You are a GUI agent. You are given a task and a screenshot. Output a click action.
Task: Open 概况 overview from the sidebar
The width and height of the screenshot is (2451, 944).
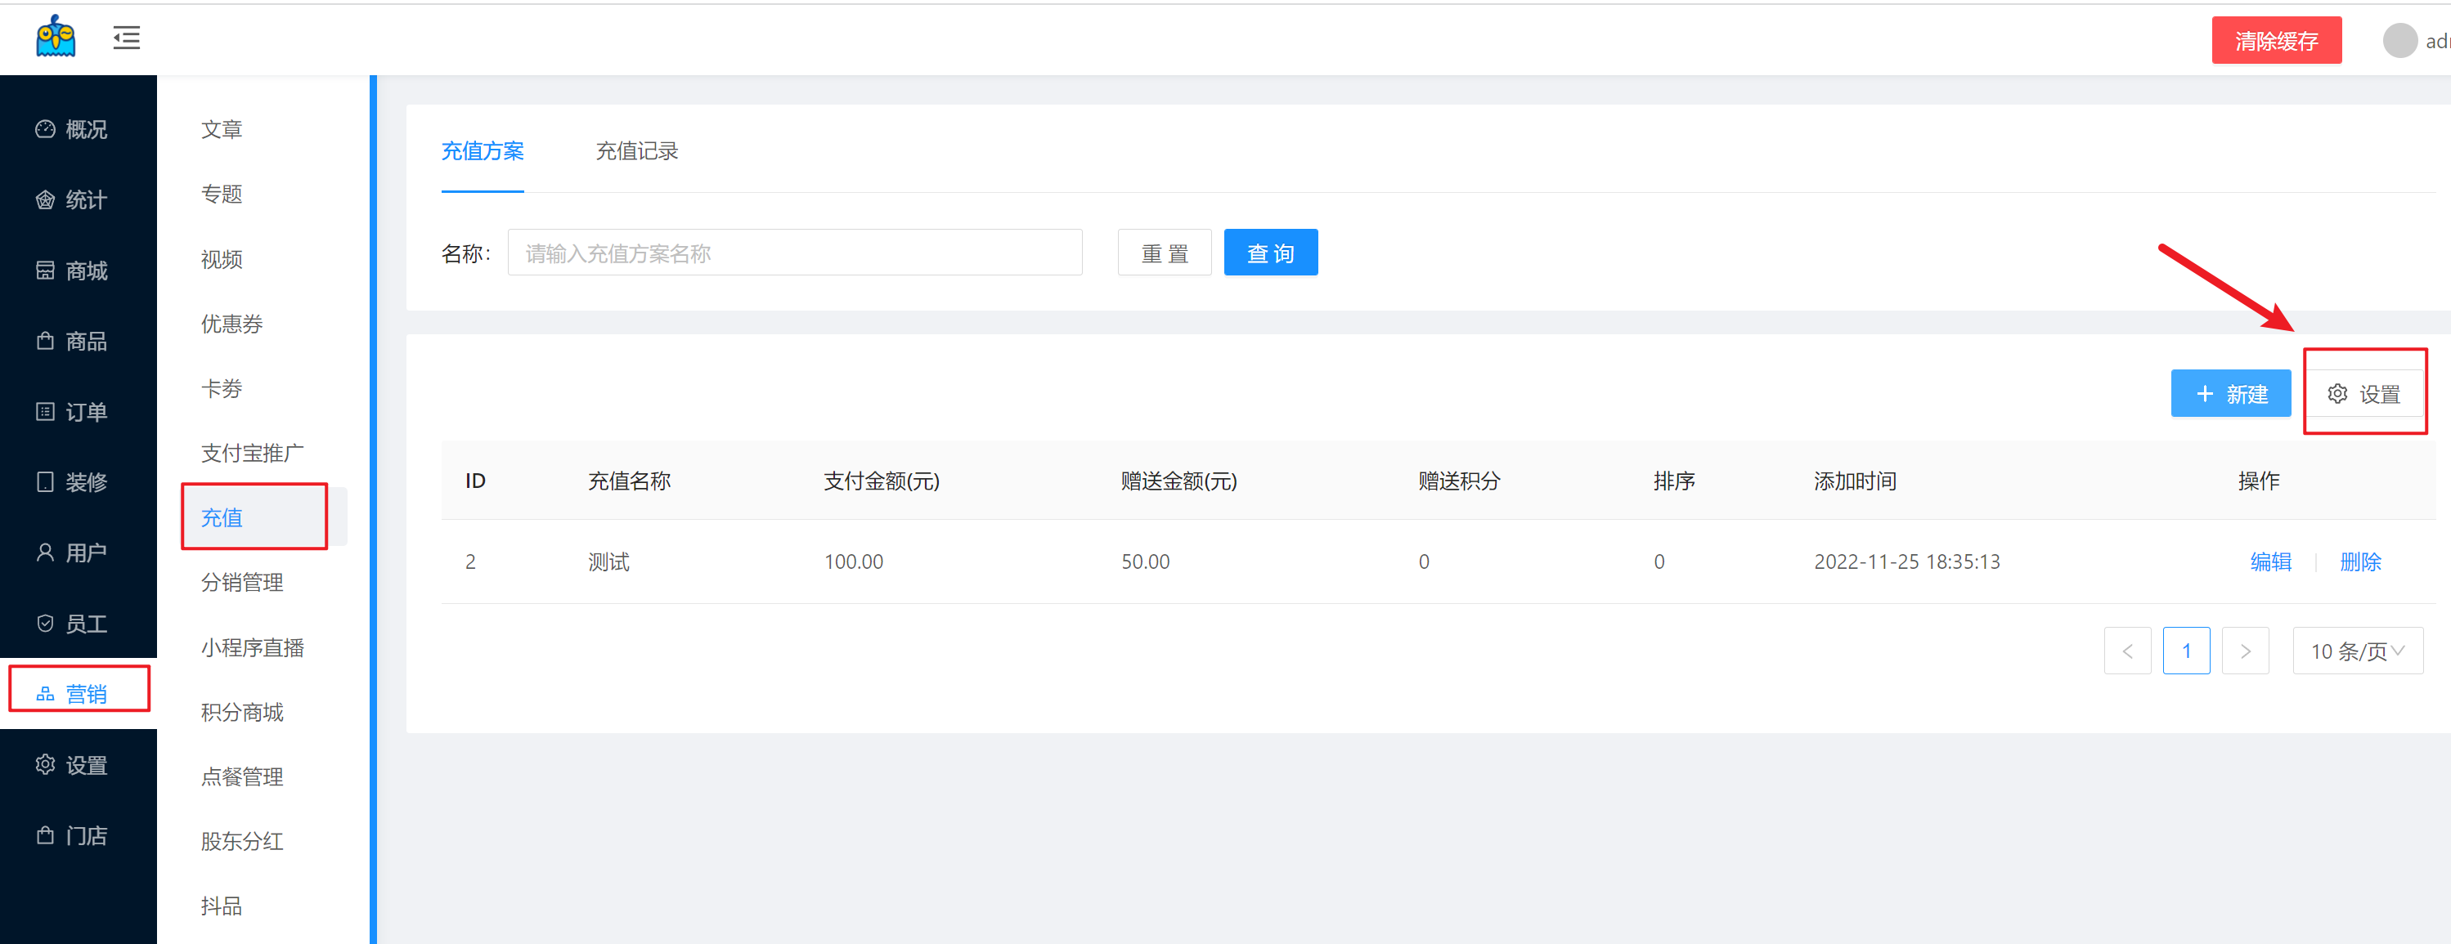click(x=72, y=129)
